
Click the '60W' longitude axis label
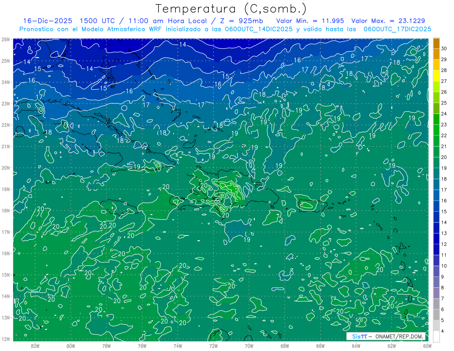click(x=427, y=345)
